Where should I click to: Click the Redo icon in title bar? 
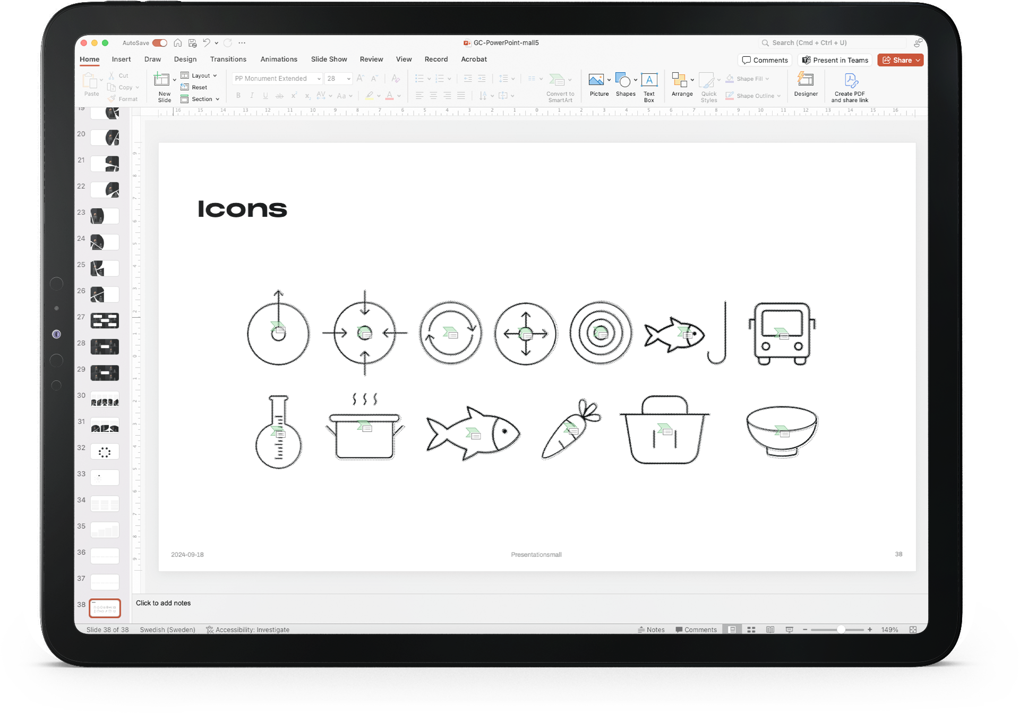(x=228, y=43)
